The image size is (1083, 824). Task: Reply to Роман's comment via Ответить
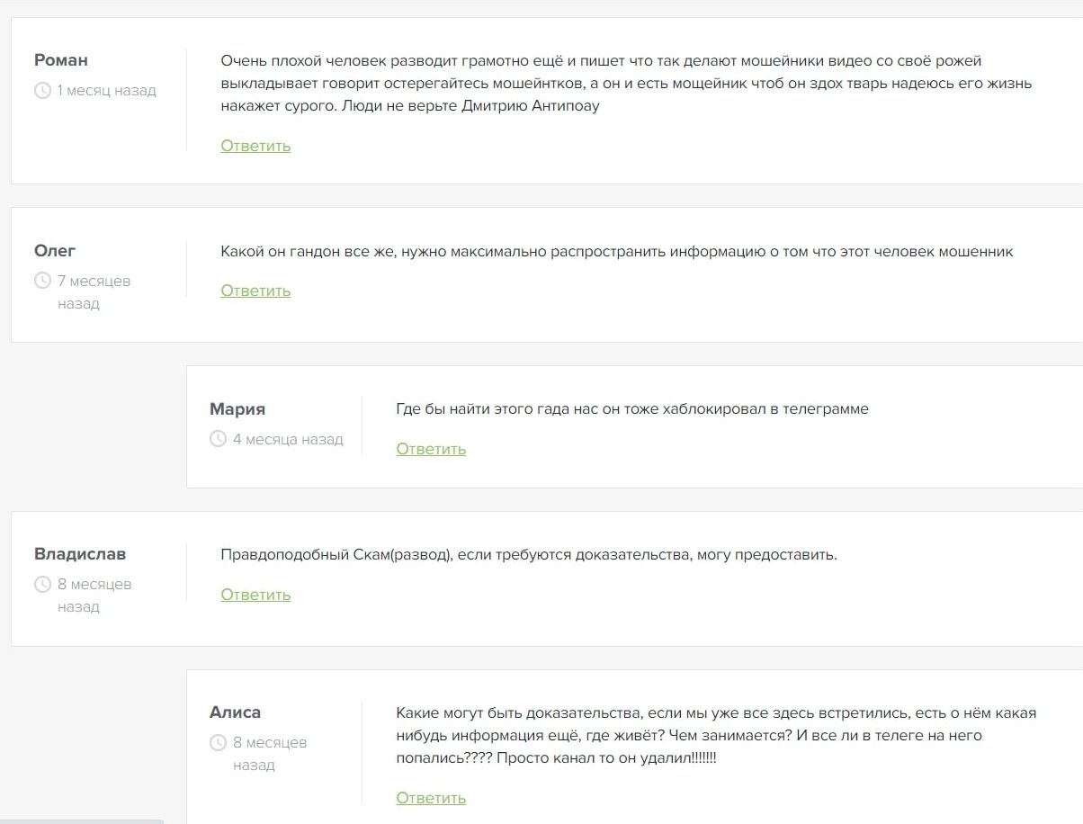pos(255,146)
